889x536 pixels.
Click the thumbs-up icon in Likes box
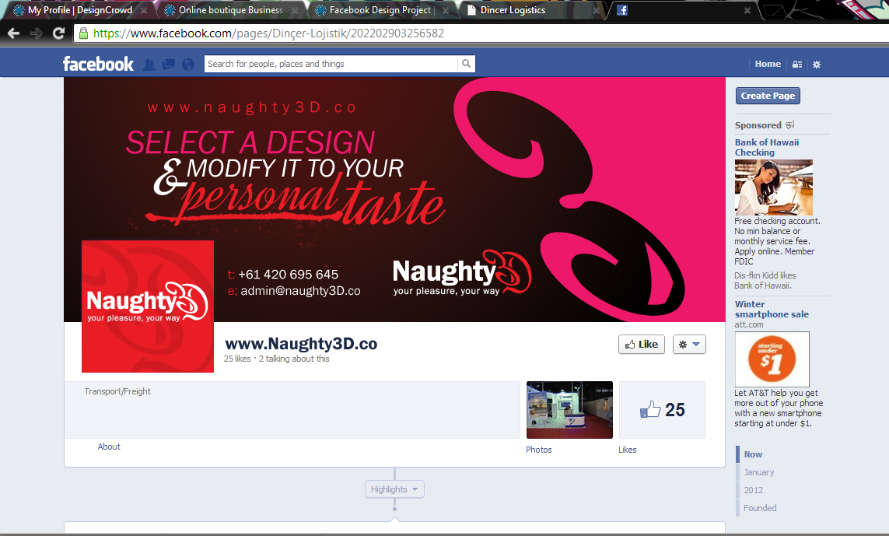(649, 409)
